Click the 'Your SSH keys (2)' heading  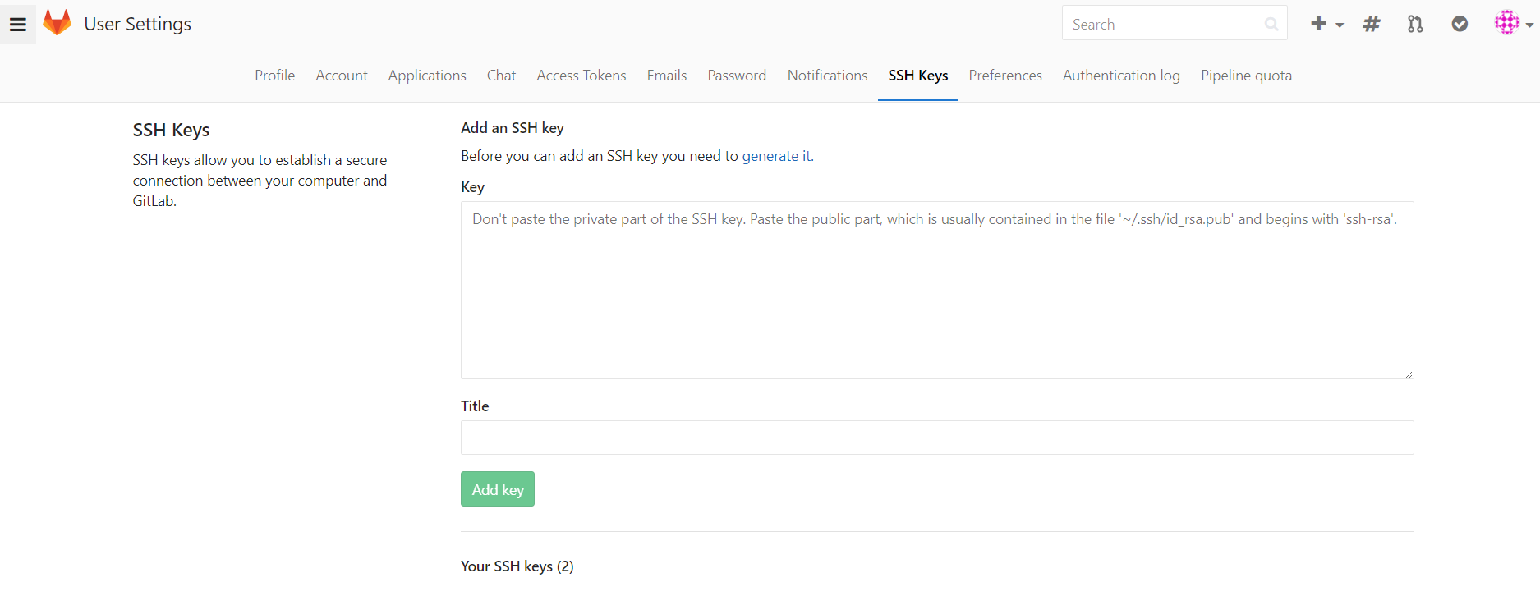click(x=517, y=566)
